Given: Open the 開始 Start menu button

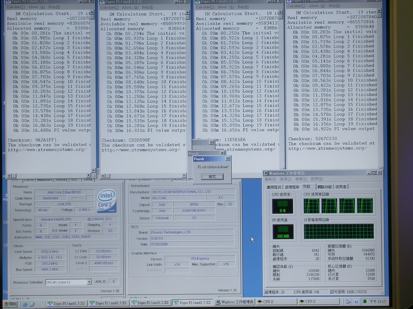Looking at the screenshot, I should 10,304.
